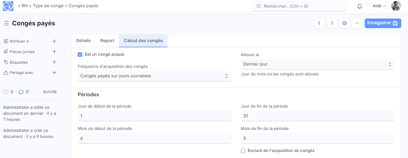
Task: Expand Fréquence d'acquisition des congés dropdown
Action: (x=154, y=76)
